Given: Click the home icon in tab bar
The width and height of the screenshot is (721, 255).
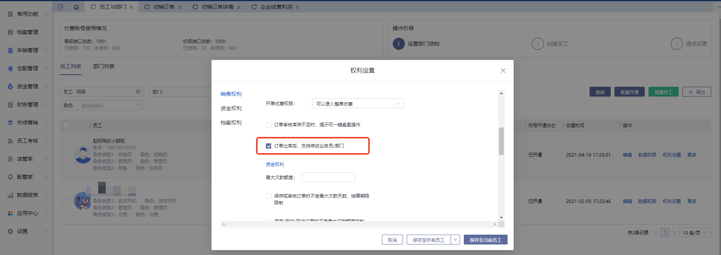Looking at the screenshot, I should tap(76, 7).
